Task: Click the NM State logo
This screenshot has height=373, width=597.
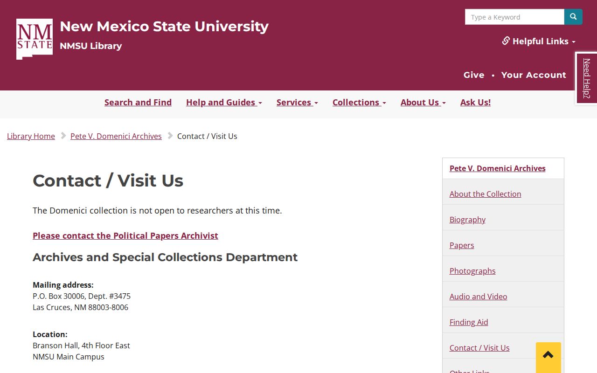Action: coord(35,39)
